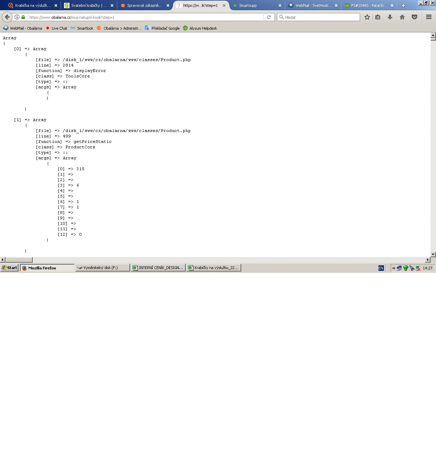Click the EN language indicator
Viewport: 436px width, 472px height.
click(381, 268)
